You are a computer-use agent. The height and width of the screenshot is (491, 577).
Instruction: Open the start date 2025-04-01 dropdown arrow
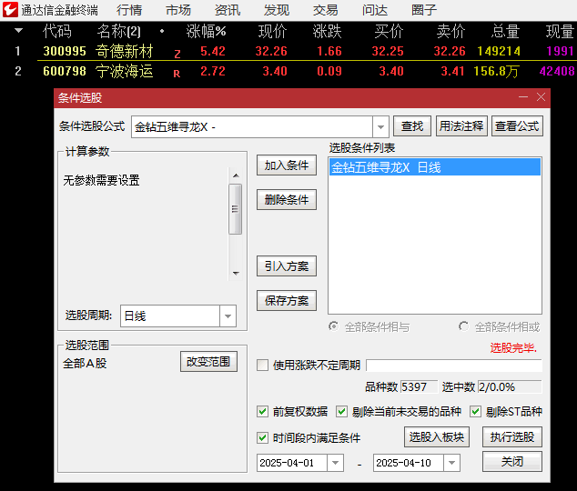[x=335, y=463]
